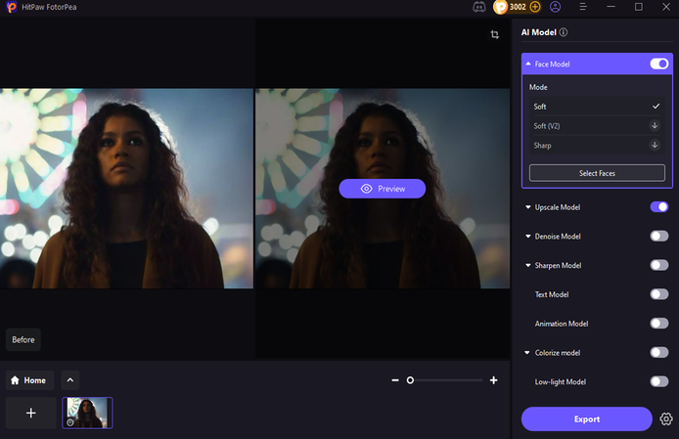Expand the Colorize model section
The width and height of the screenshot is (679, 439).
point(527,353)
